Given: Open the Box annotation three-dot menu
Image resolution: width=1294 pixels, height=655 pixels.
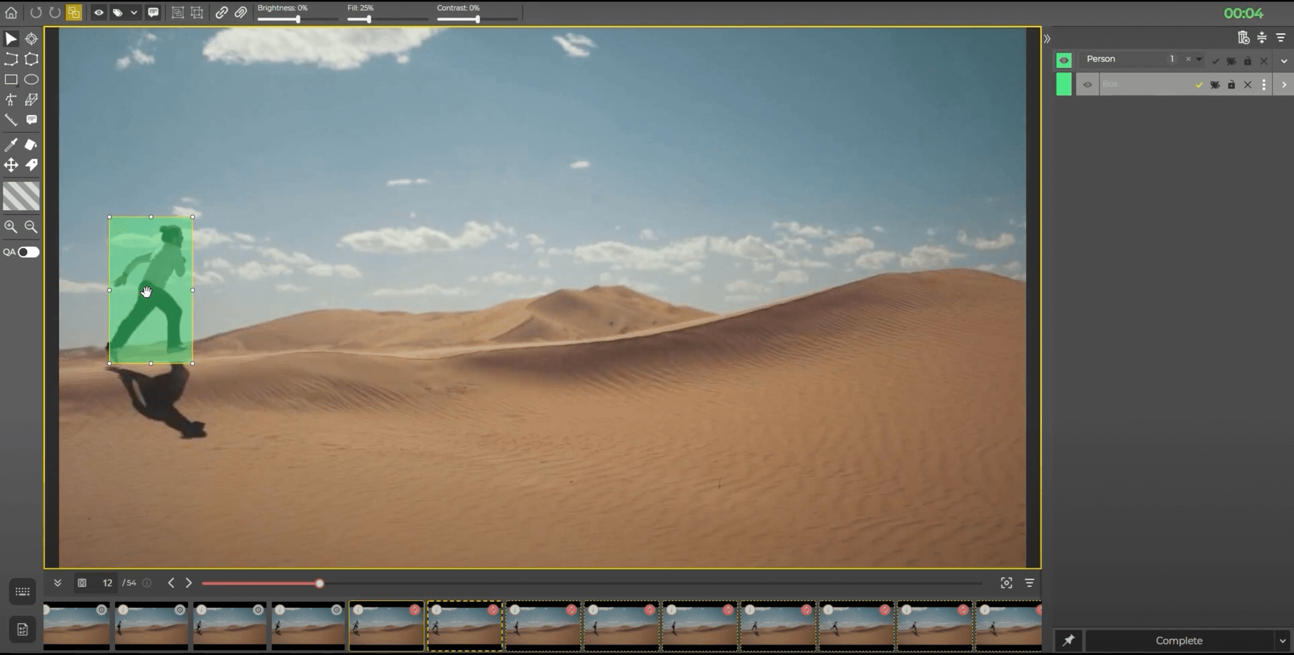Looking at the screenshot, I should (x=1264, y=84).
